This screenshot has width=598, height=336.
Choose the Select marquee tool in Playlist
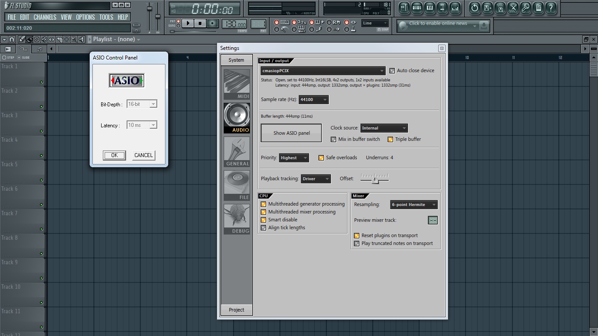tap(67, 39)
